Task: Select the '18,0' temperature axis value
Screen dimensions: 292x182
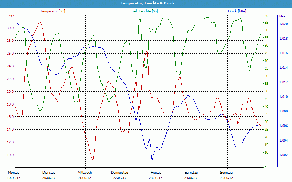Action: [x=10, y=104]
